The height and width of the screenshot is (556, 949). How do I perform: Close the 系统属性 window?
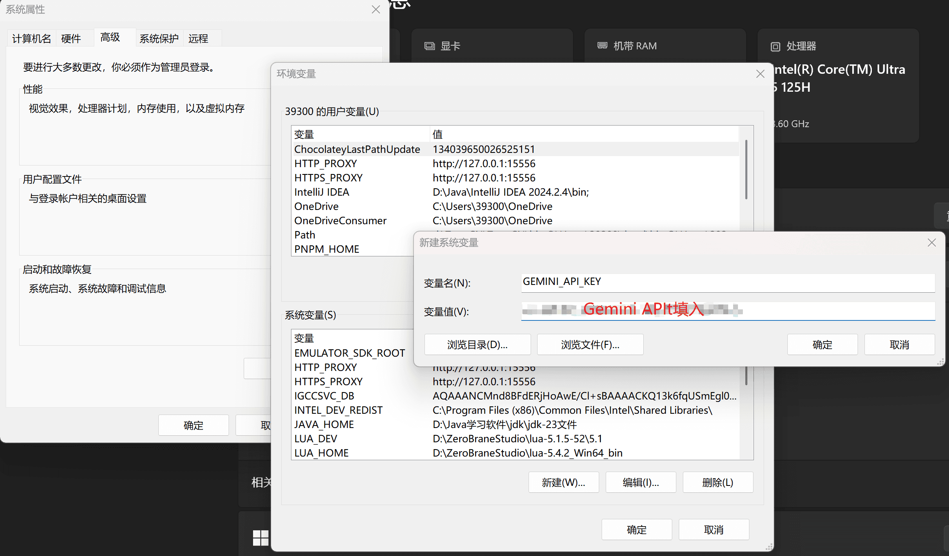pos(376,9)
